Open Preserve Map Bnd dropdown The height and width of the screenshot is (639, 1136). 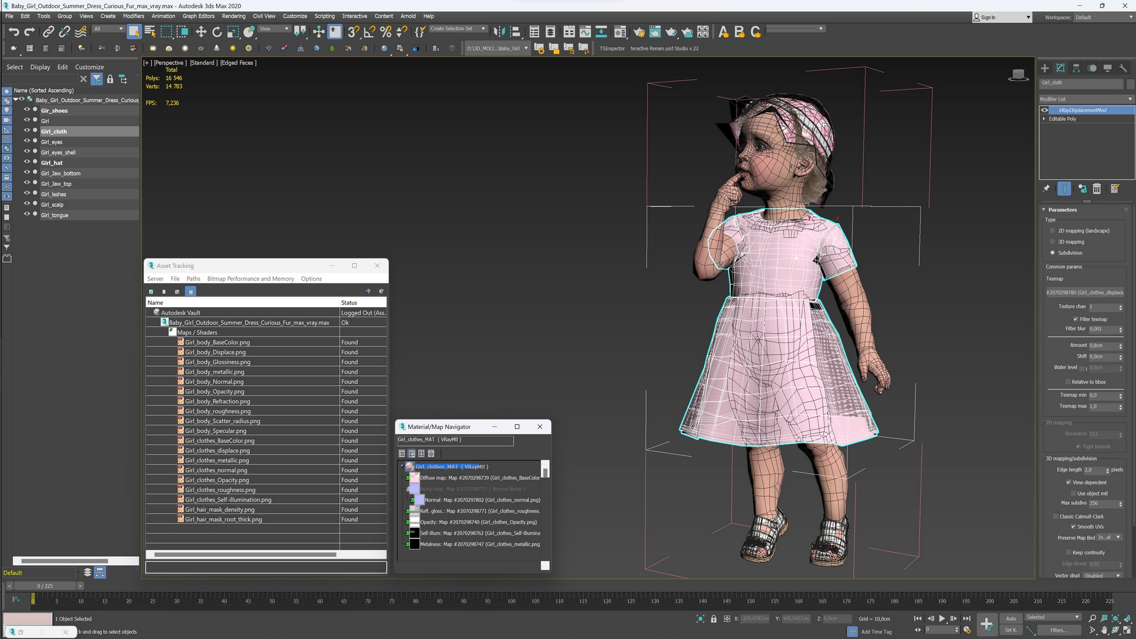click(1110, 538)
